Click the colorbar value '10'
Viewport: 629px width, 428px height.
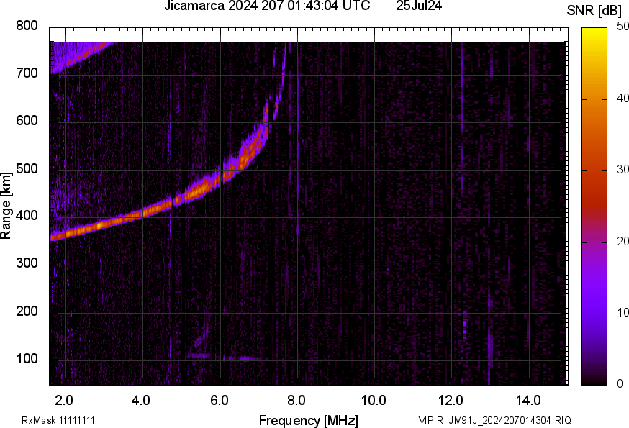point(623,312)
